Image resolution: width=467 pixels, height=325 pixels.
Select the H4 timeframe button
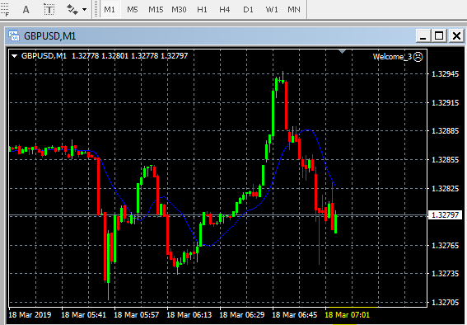[225, 10]
